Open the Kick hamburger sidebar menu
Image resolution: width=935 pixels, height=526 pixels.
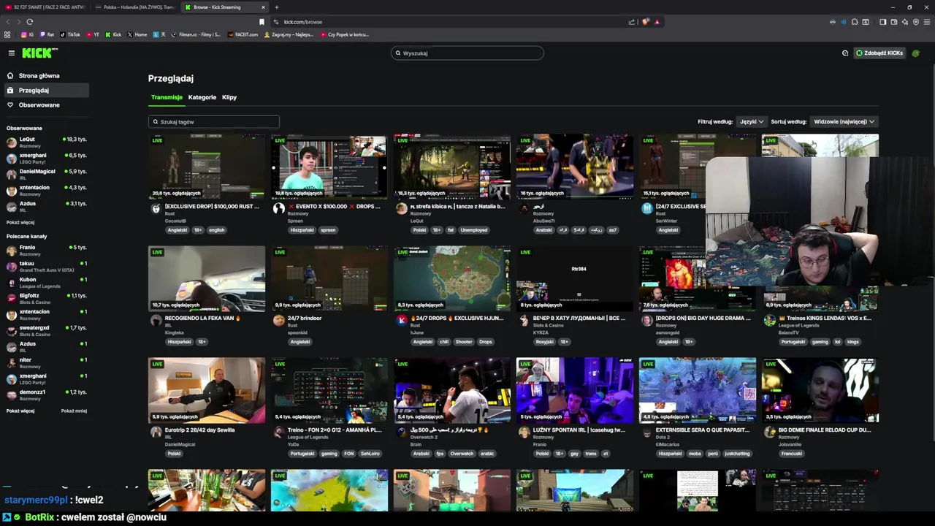(12, 53)
